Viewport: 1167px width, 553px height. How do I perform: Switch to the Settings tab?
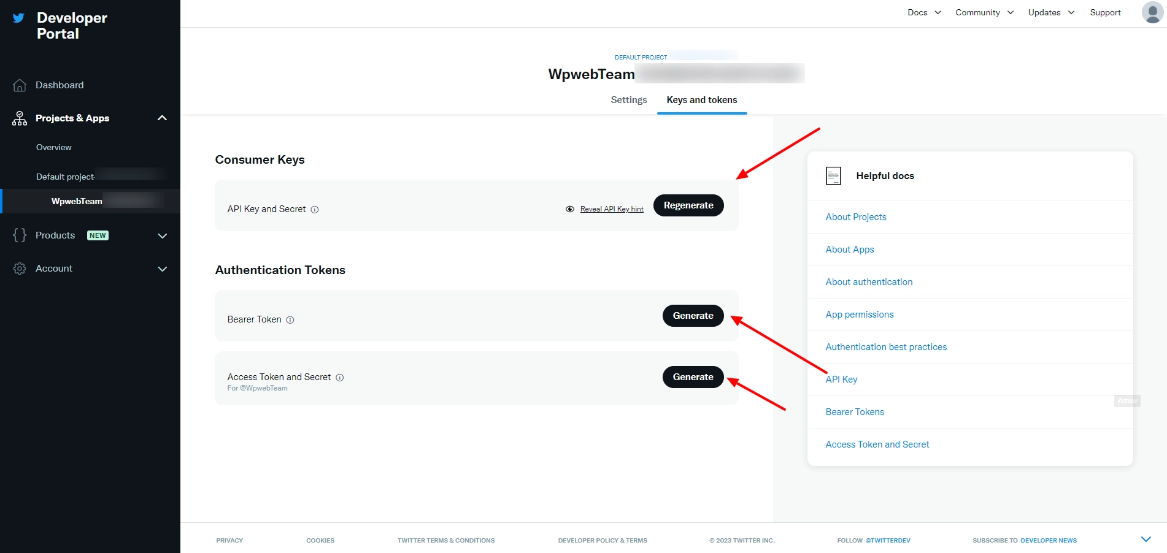pos(629,100)
